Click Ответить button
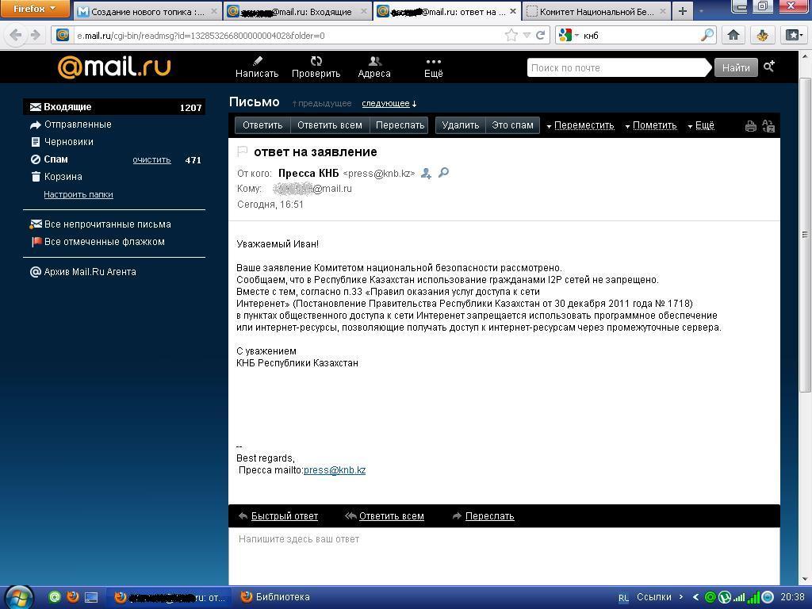This screenshot has height=609, width=812. click(x=262, y=125)
